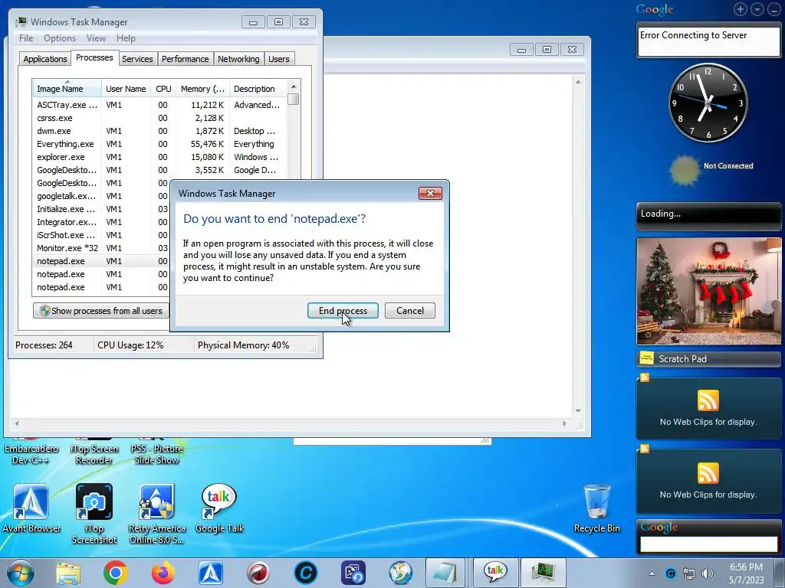The image size is (785, 588).
Task: Open the screen capture taskbar icon
Action: pos(353,573)
